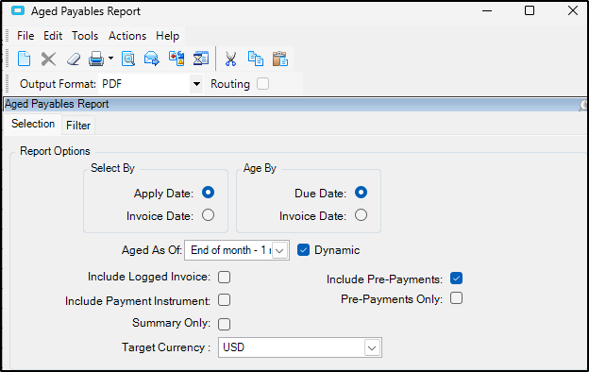The width and height of the screenshot is (589, 372).
Task: Open the Print dropdown arrow
Action: [110, 59]
